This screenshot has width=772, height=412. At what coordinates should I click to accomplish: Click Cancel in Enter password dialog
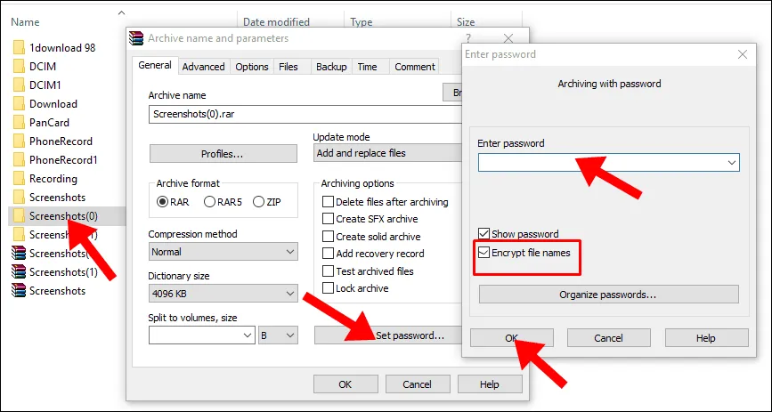click(608, 338)
